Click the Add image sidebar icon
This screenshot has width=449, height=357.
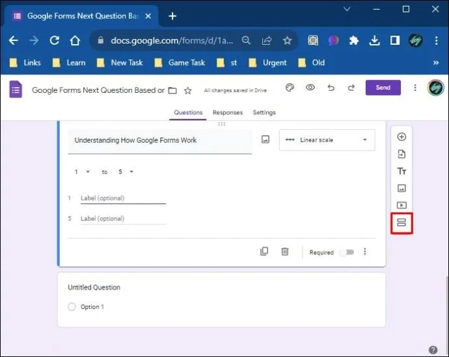tap(401, 188)
